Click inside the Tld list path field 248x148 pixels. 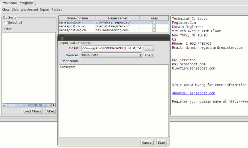click(x=112, y=48)
